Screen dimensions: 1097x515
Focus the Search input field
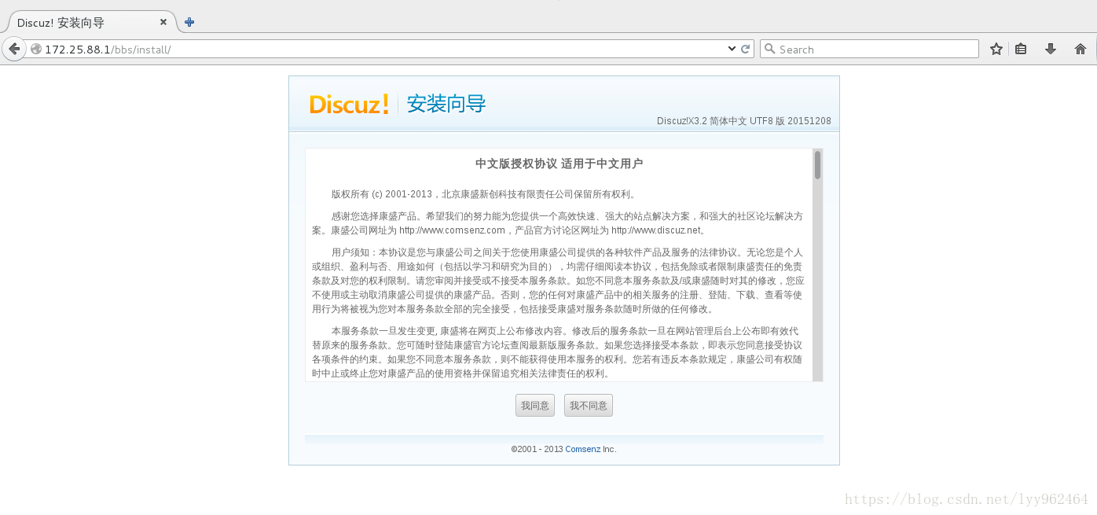869,49
